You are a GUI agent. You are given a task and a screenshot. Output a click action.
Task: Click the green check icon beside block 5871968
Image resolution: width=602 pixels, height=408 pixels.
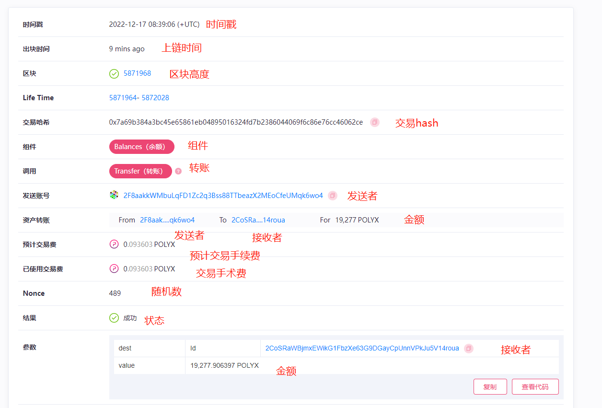114,73
